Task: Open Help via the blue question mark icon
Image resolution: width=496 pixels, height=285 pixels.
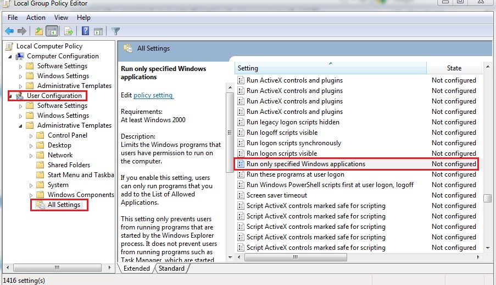Action: click(86, 31)
